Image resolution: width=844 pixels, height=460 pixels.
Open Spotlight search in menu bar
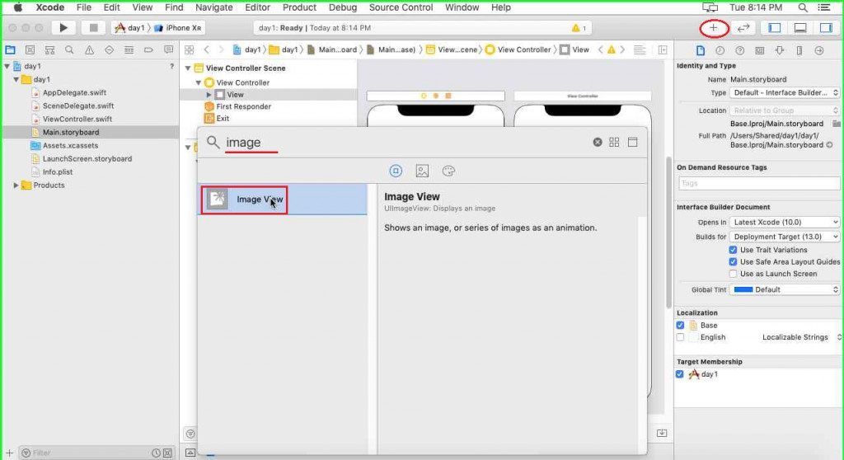pos(803,7)
